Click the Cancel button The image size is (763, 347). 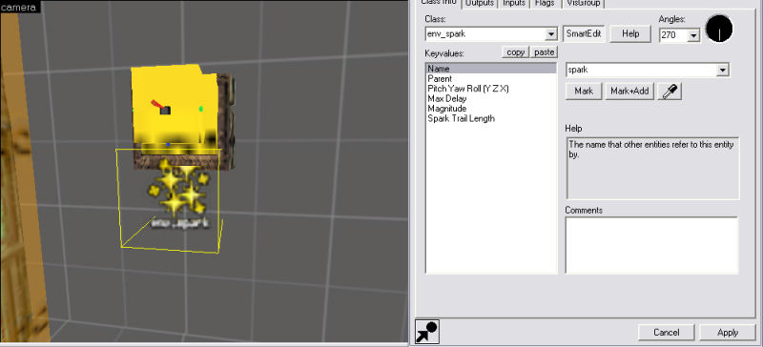(666, 333)
